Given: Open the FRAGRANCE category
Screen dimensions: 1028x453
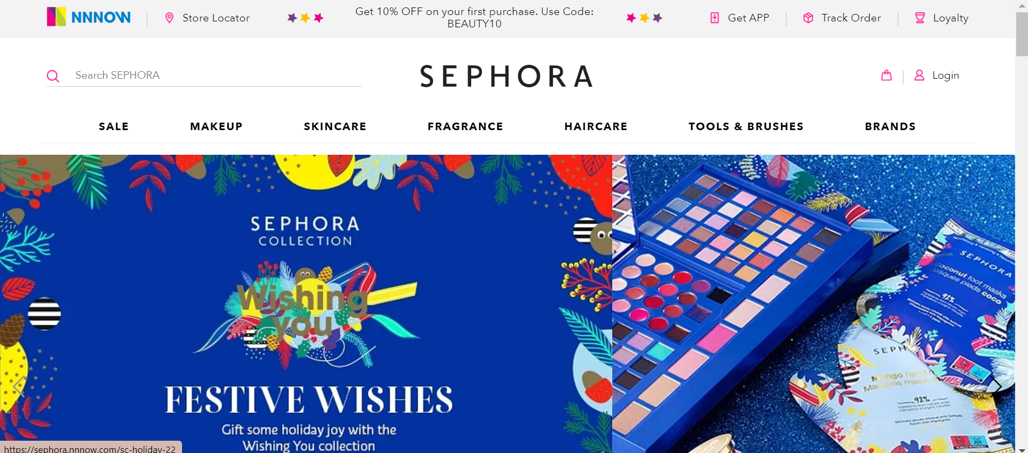Looking at the screenshot, I should click(465, 126).
